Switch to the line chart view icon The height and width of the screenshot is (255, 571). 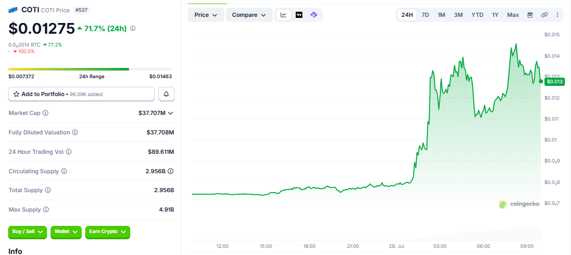click(x=283, y=15)
